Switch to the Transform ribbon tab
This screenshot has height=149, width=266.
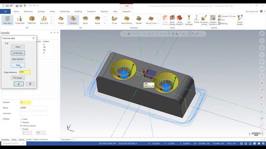click(91, 12)
